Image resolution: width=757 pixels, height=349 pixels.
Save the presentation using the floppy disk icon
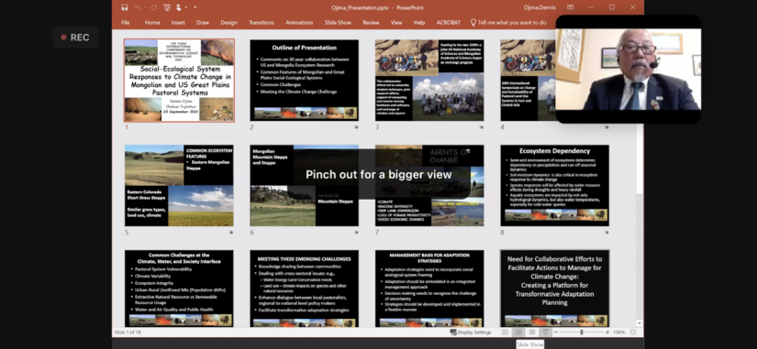click(x=125, y=7)
